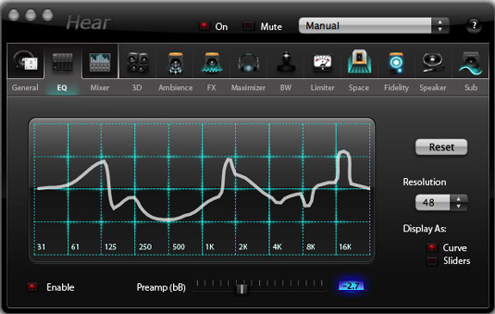Toggle the Mute indicator

tap(249, 26)
